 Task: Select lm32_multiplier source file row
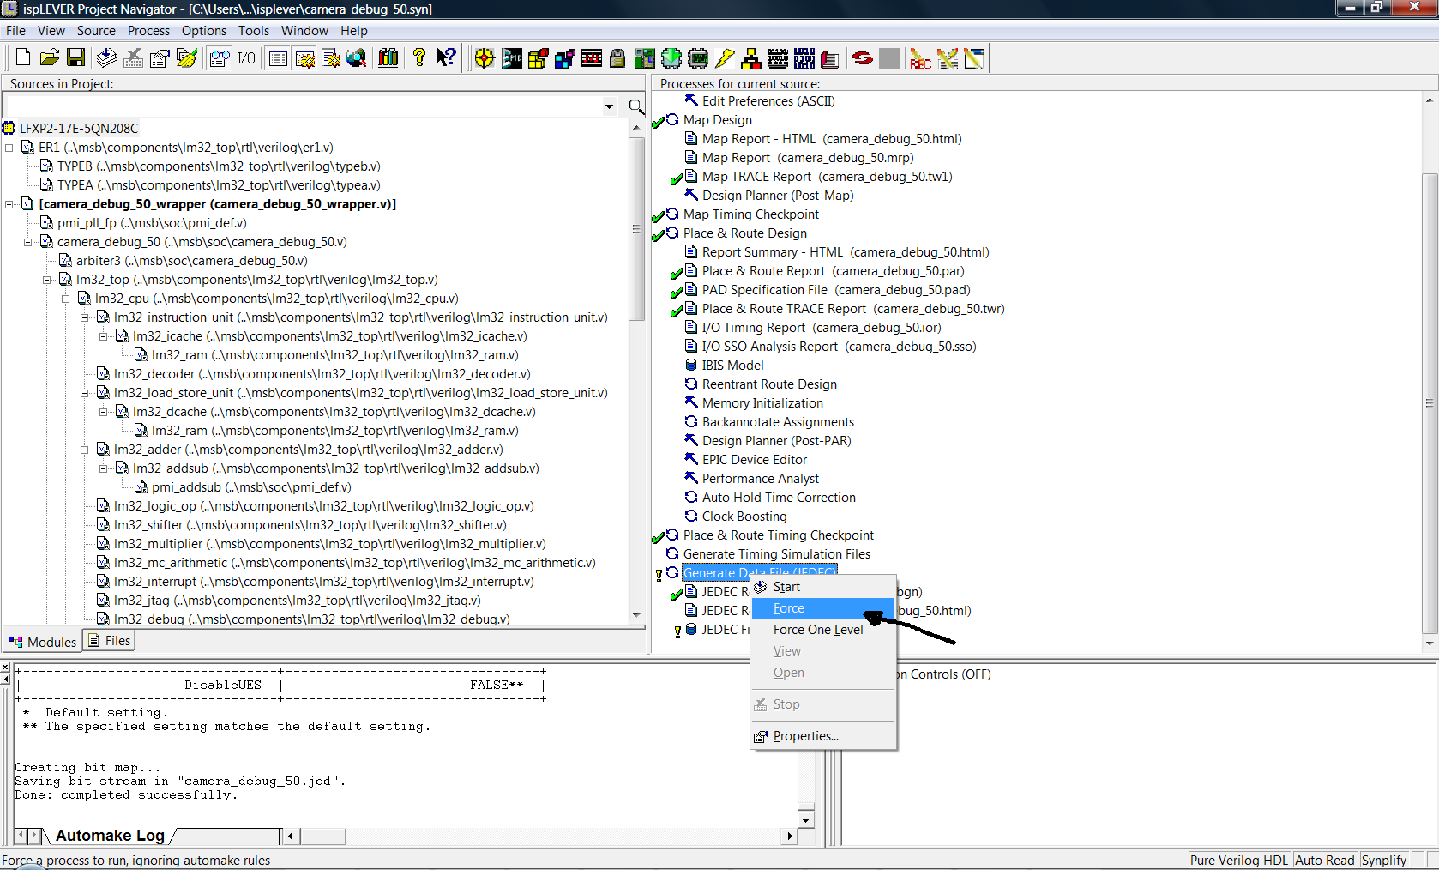tap(321, 544)
